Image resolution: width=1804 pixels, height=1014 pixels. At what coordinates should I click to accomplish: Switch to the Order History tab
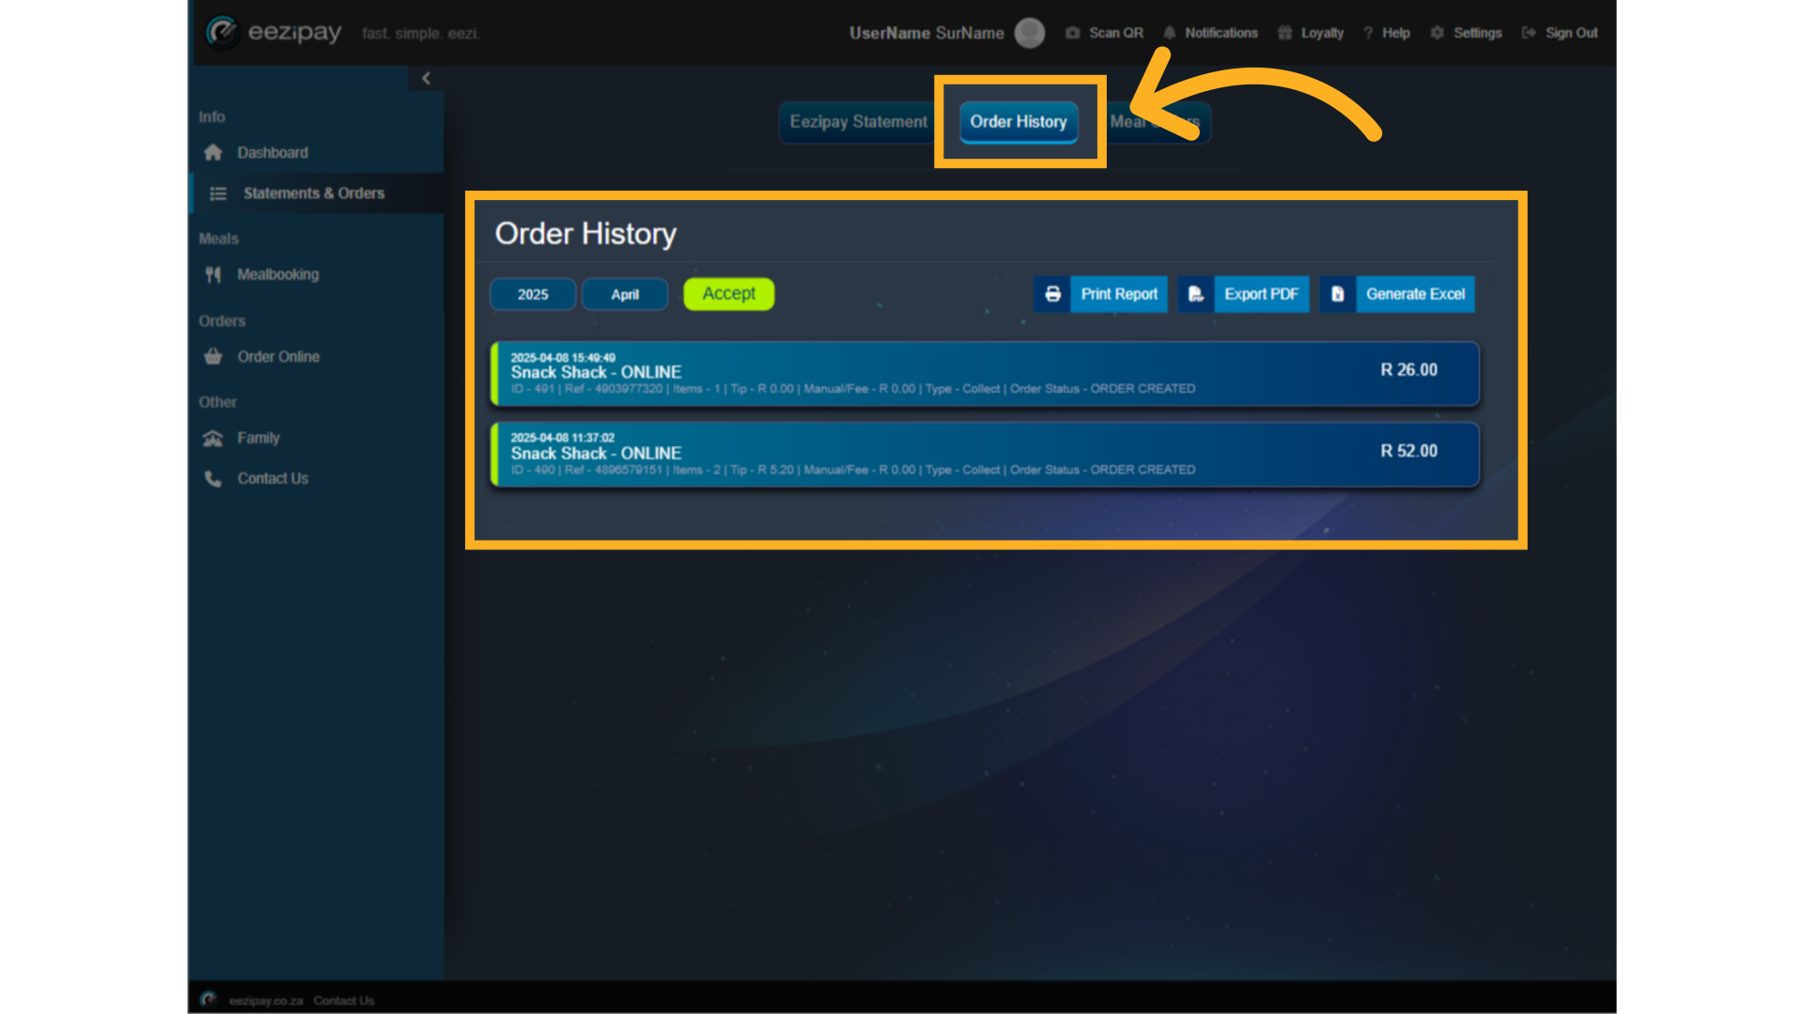point(1019,122)
